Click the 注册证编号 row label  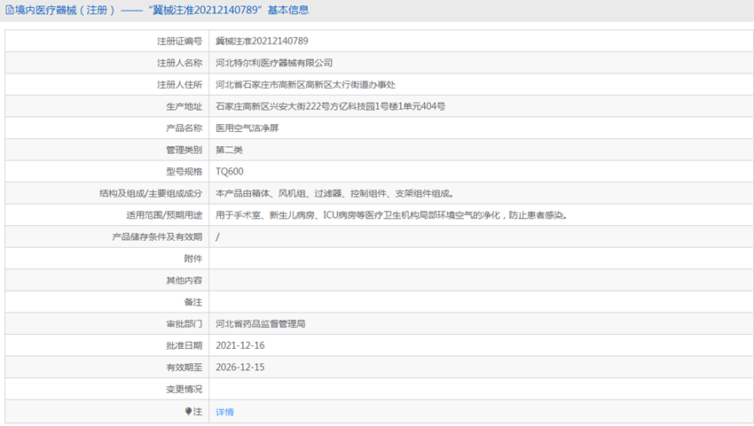(179, 41)
